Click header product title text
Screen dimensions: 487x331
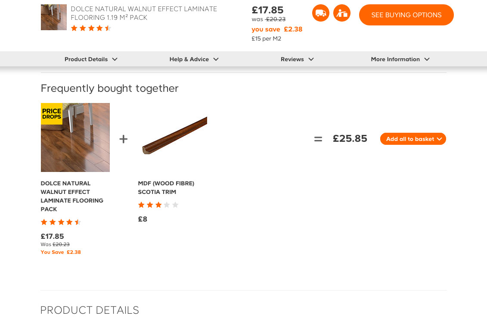(x=144, y=13)
